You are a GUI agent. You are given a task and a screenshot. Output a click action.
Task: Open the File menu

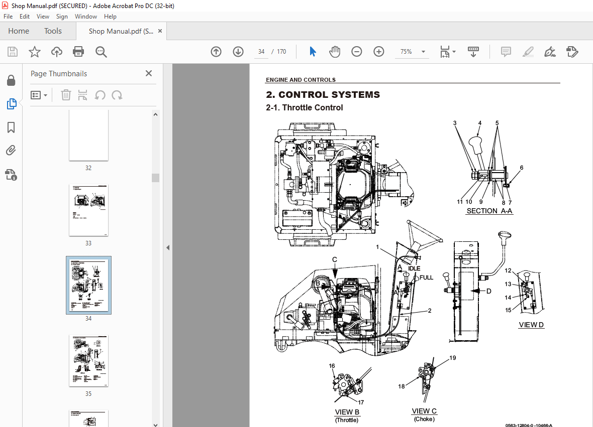[8, 17]
